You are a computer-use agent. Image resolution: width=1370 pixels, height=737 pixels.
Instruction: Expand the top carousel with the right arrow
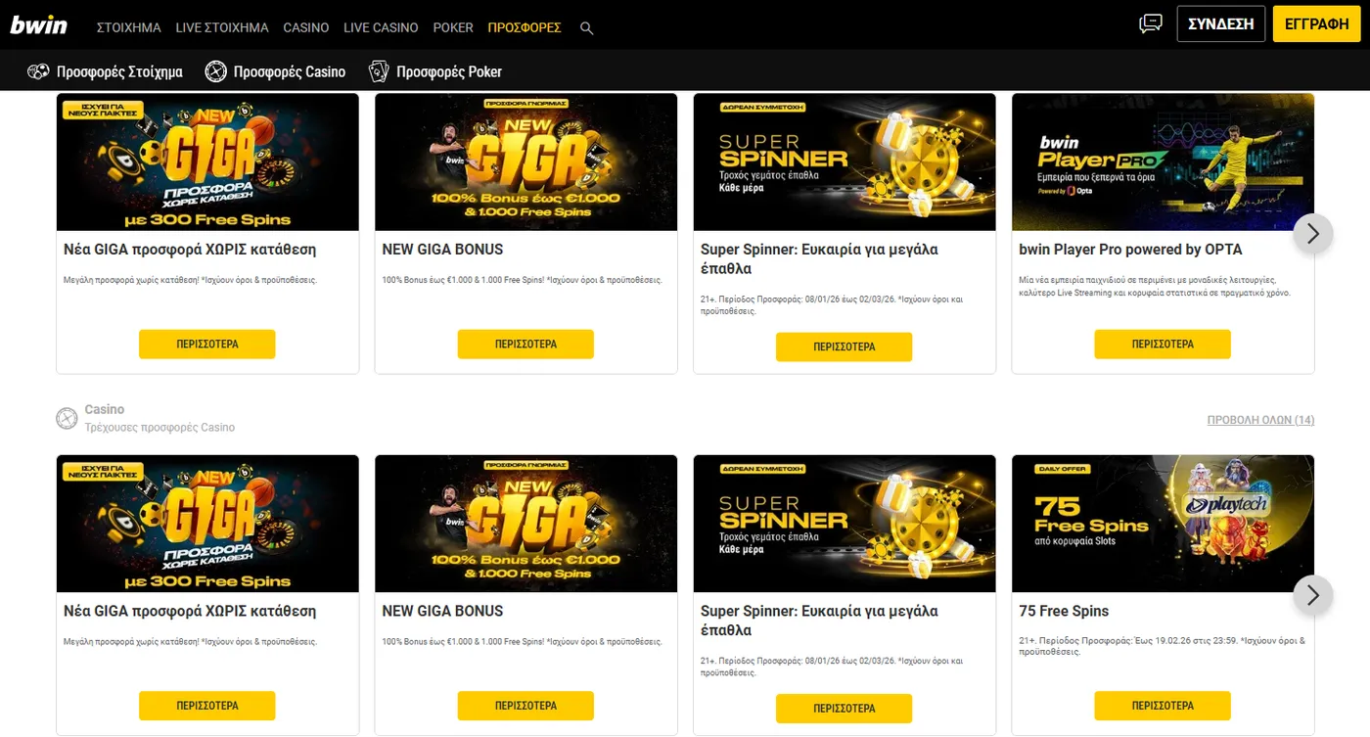pos(1312,233)
